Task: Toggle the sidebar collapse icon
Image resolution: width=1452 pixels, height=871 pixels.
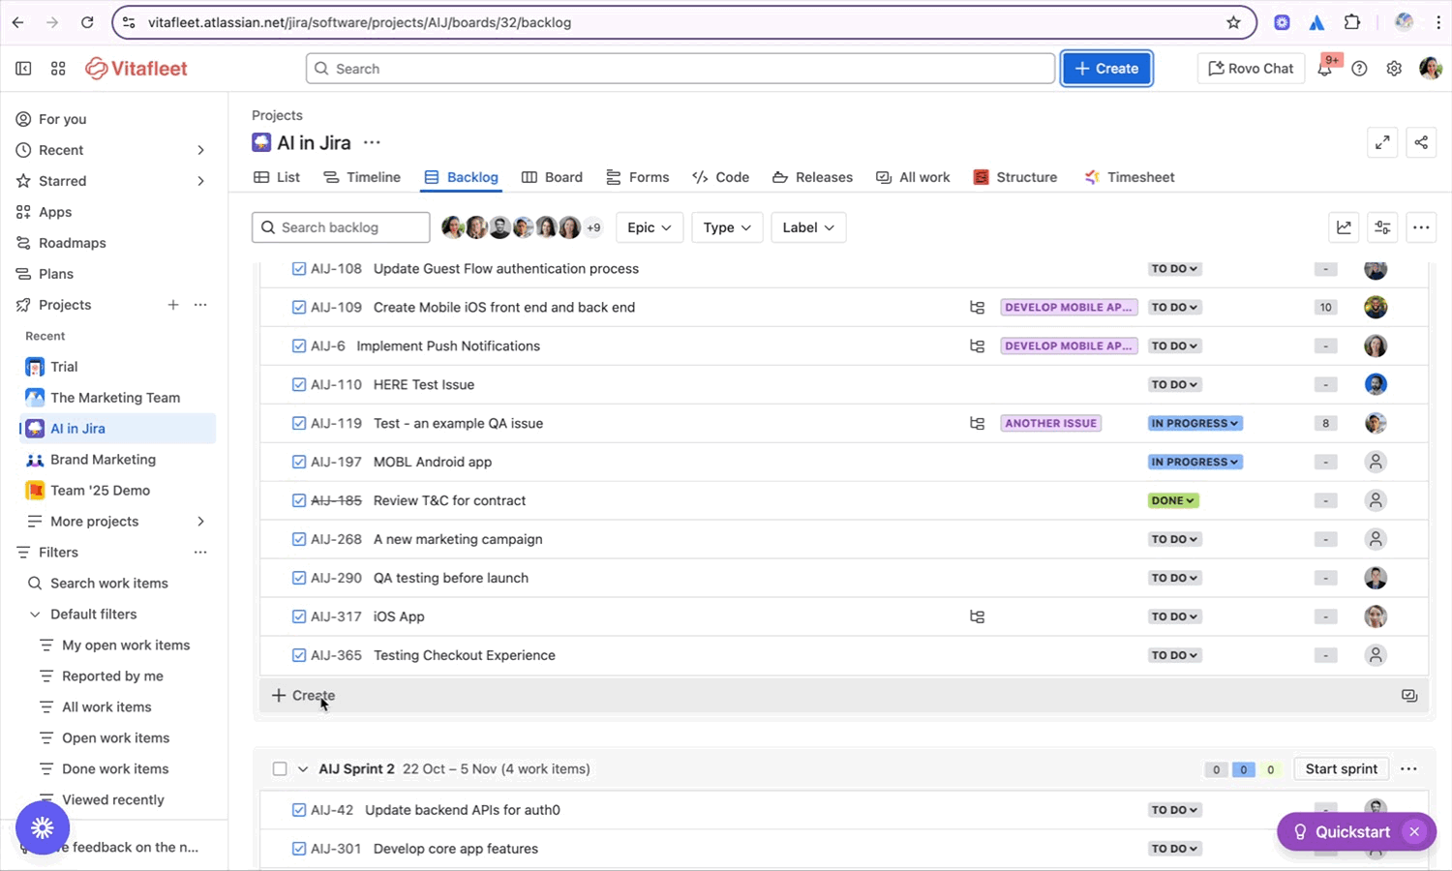Action: 23,69
